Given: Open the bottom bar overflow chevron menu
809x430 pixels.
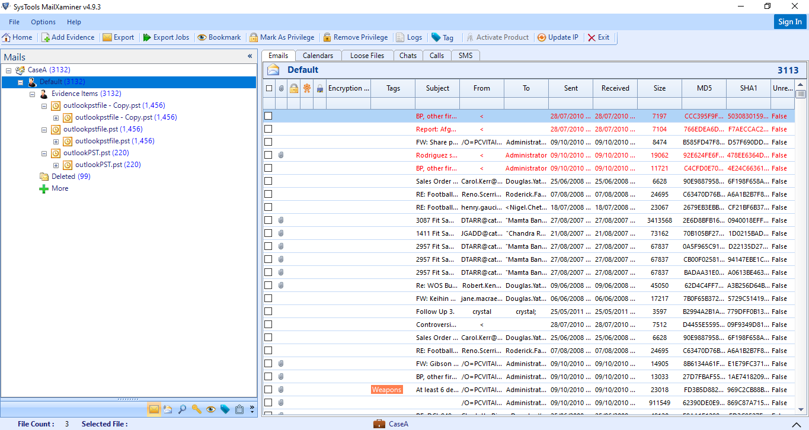Looking at the screenshot, I should click(x=252, y=409).
